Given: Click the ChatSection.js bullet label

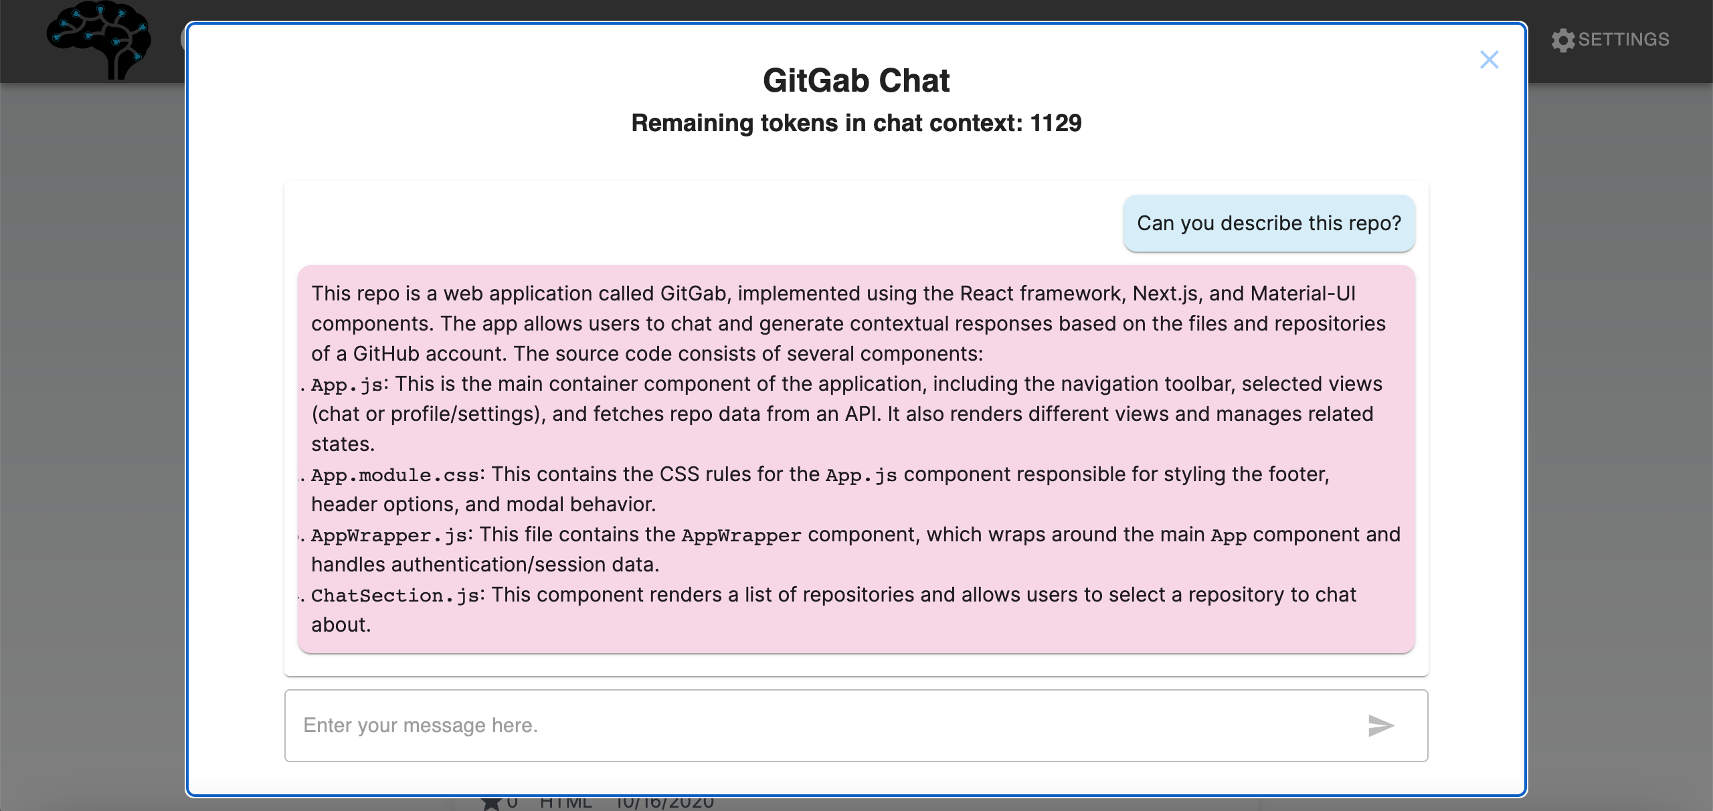Looking at the screenshot, I should point(396,596).
